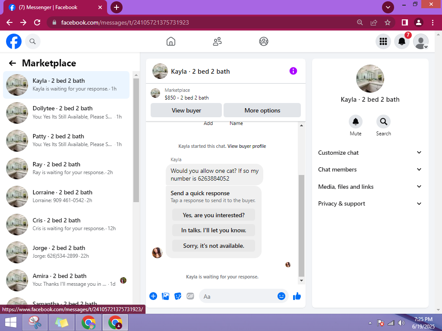Expand Customize chat section
This screenshot has height=331, width=442.
click(x=370, y=153)
